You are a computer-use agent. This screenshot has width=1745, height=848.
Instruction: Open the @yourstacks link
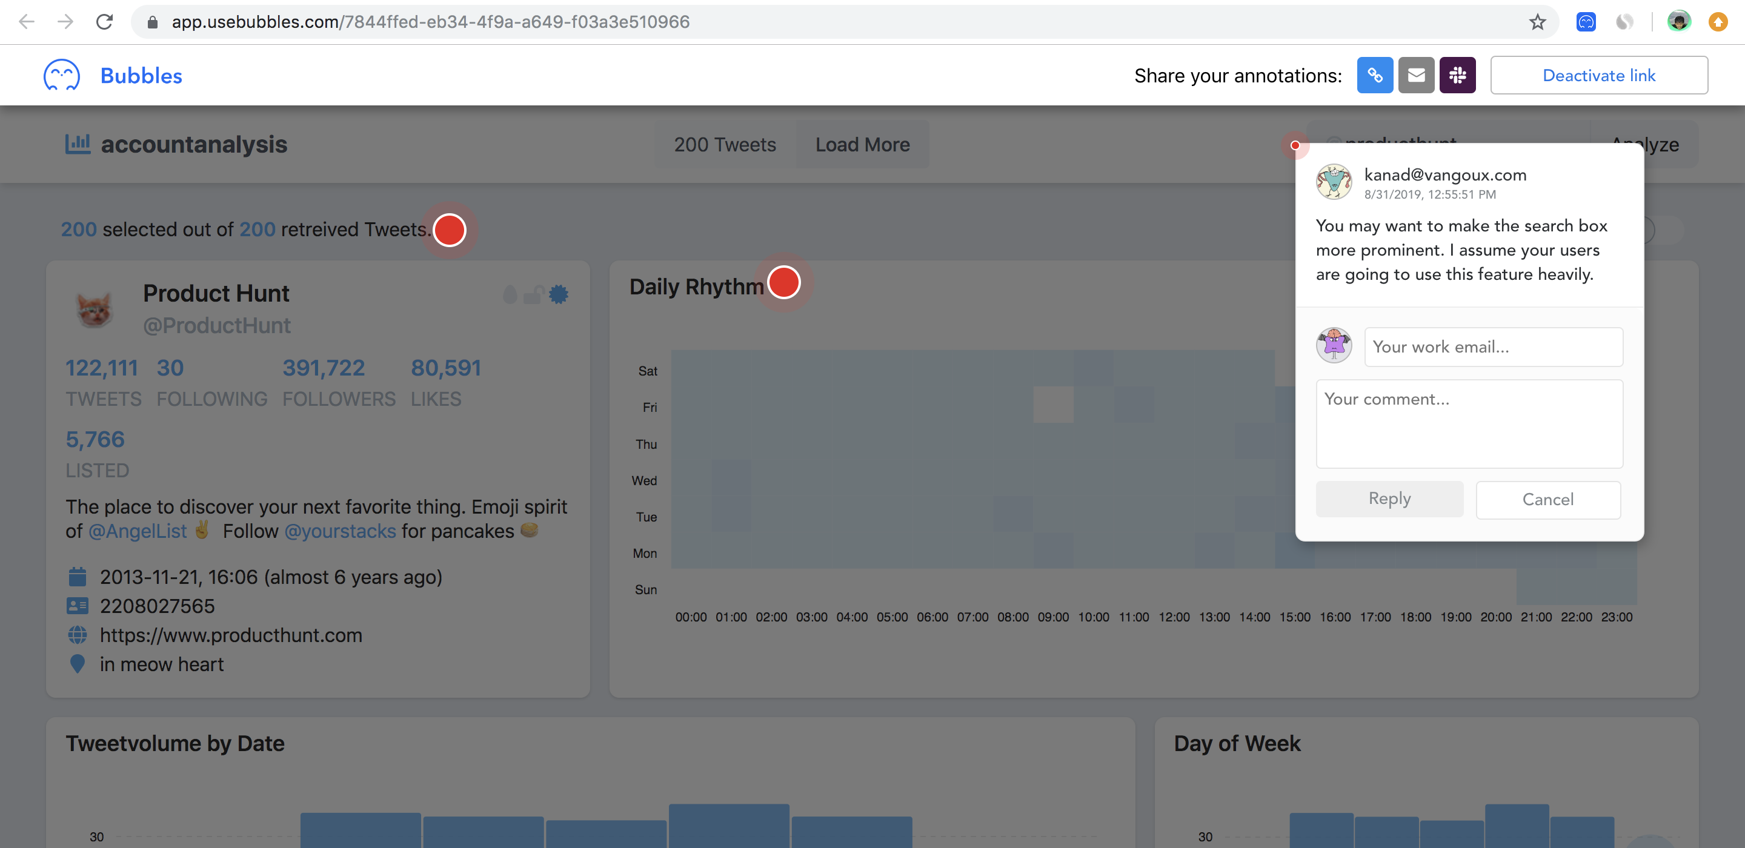pyautogui.click(x=340, y=531)
